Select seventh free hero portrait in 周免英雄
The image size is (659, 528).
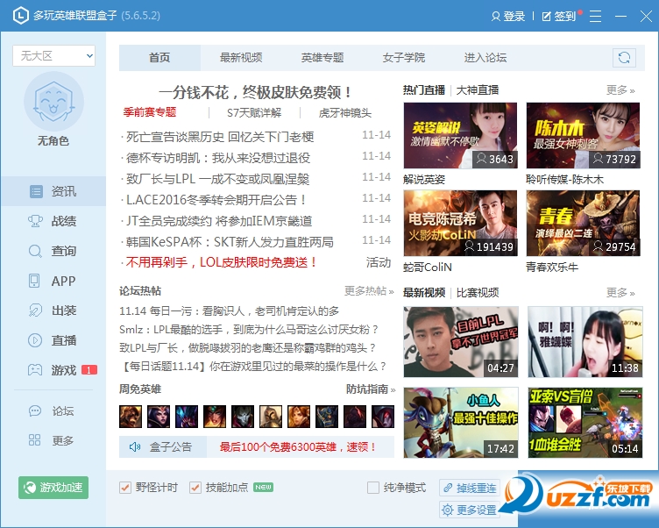(x=299, y=417)
